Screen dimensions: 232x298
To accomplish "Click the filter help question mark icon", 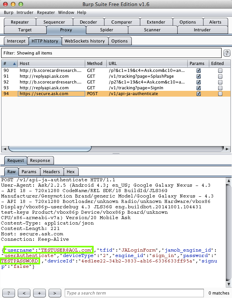I will coord(227,53).
